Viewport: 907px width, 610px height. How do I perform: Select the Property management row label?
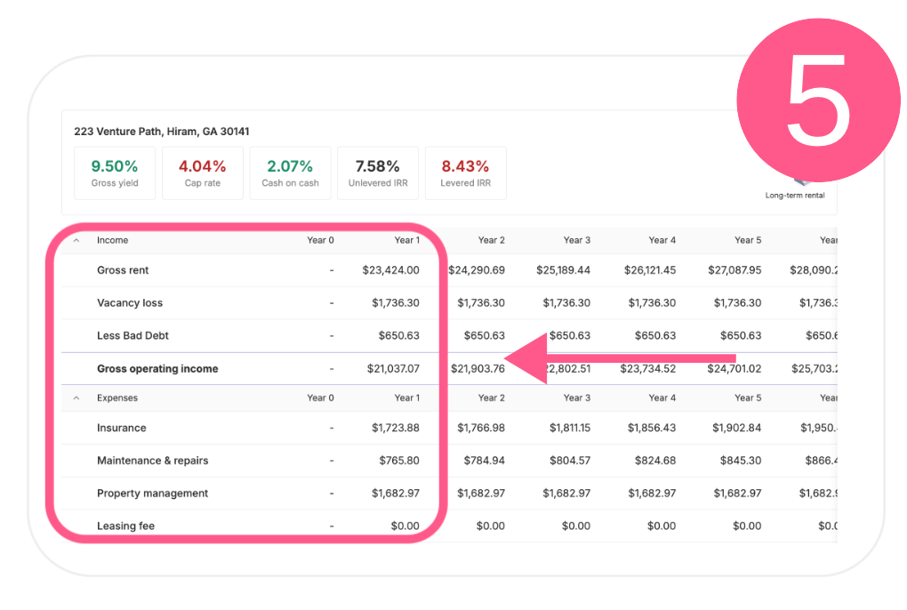coord(152,494)
